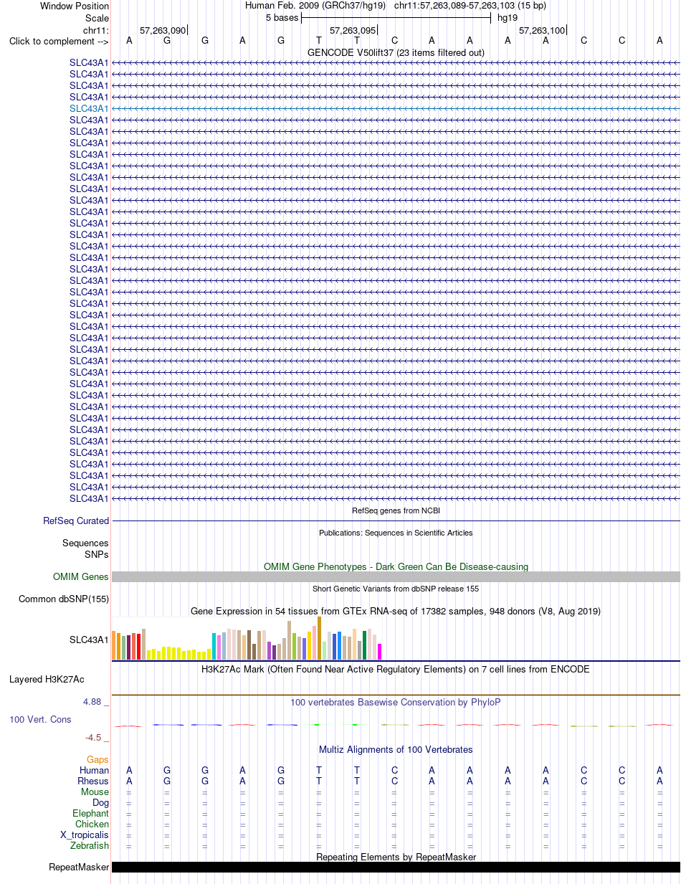Click the Mouse alignment row label
Image resolution: width=681 pixels, height=884 pixels.
(95, 792)
